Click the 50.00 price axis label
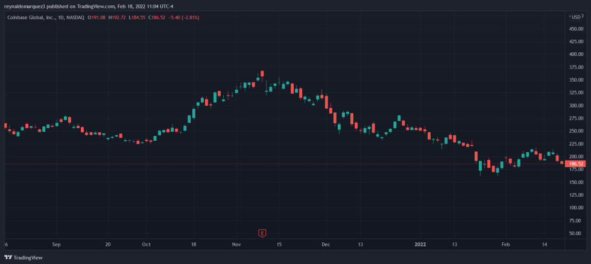The image size is (591, 264). pyautogui.click(x=575, y=233)
